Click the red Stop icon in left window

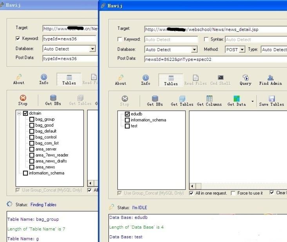[x=23, y=98]
